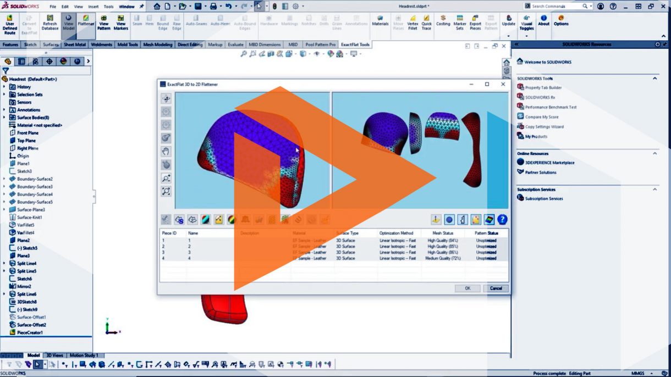Open the Insert menu
This screenshot has width=671, height=377.
coord(94,7)
